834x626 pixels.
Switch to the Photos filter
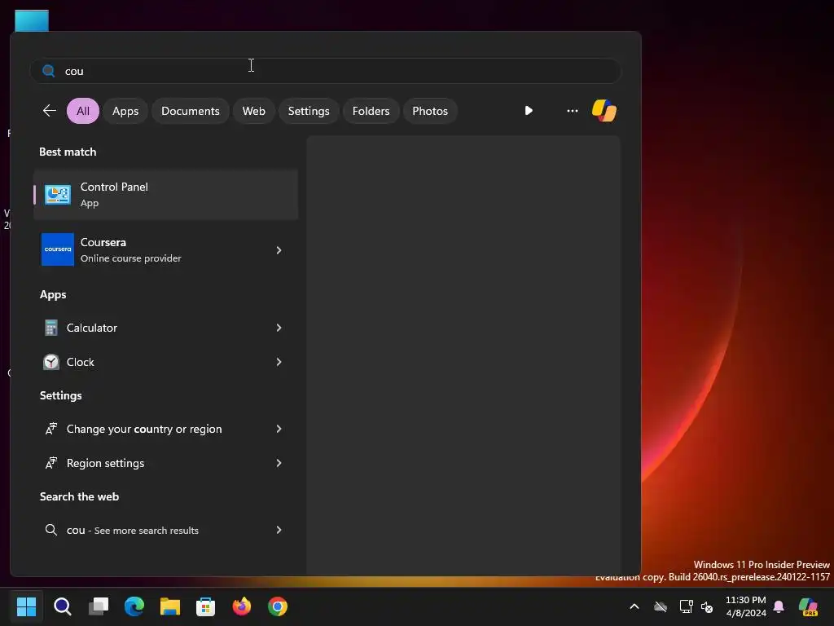click(430, 111)
